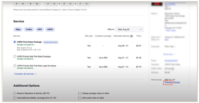Expand Compare all services

[25, 74]
